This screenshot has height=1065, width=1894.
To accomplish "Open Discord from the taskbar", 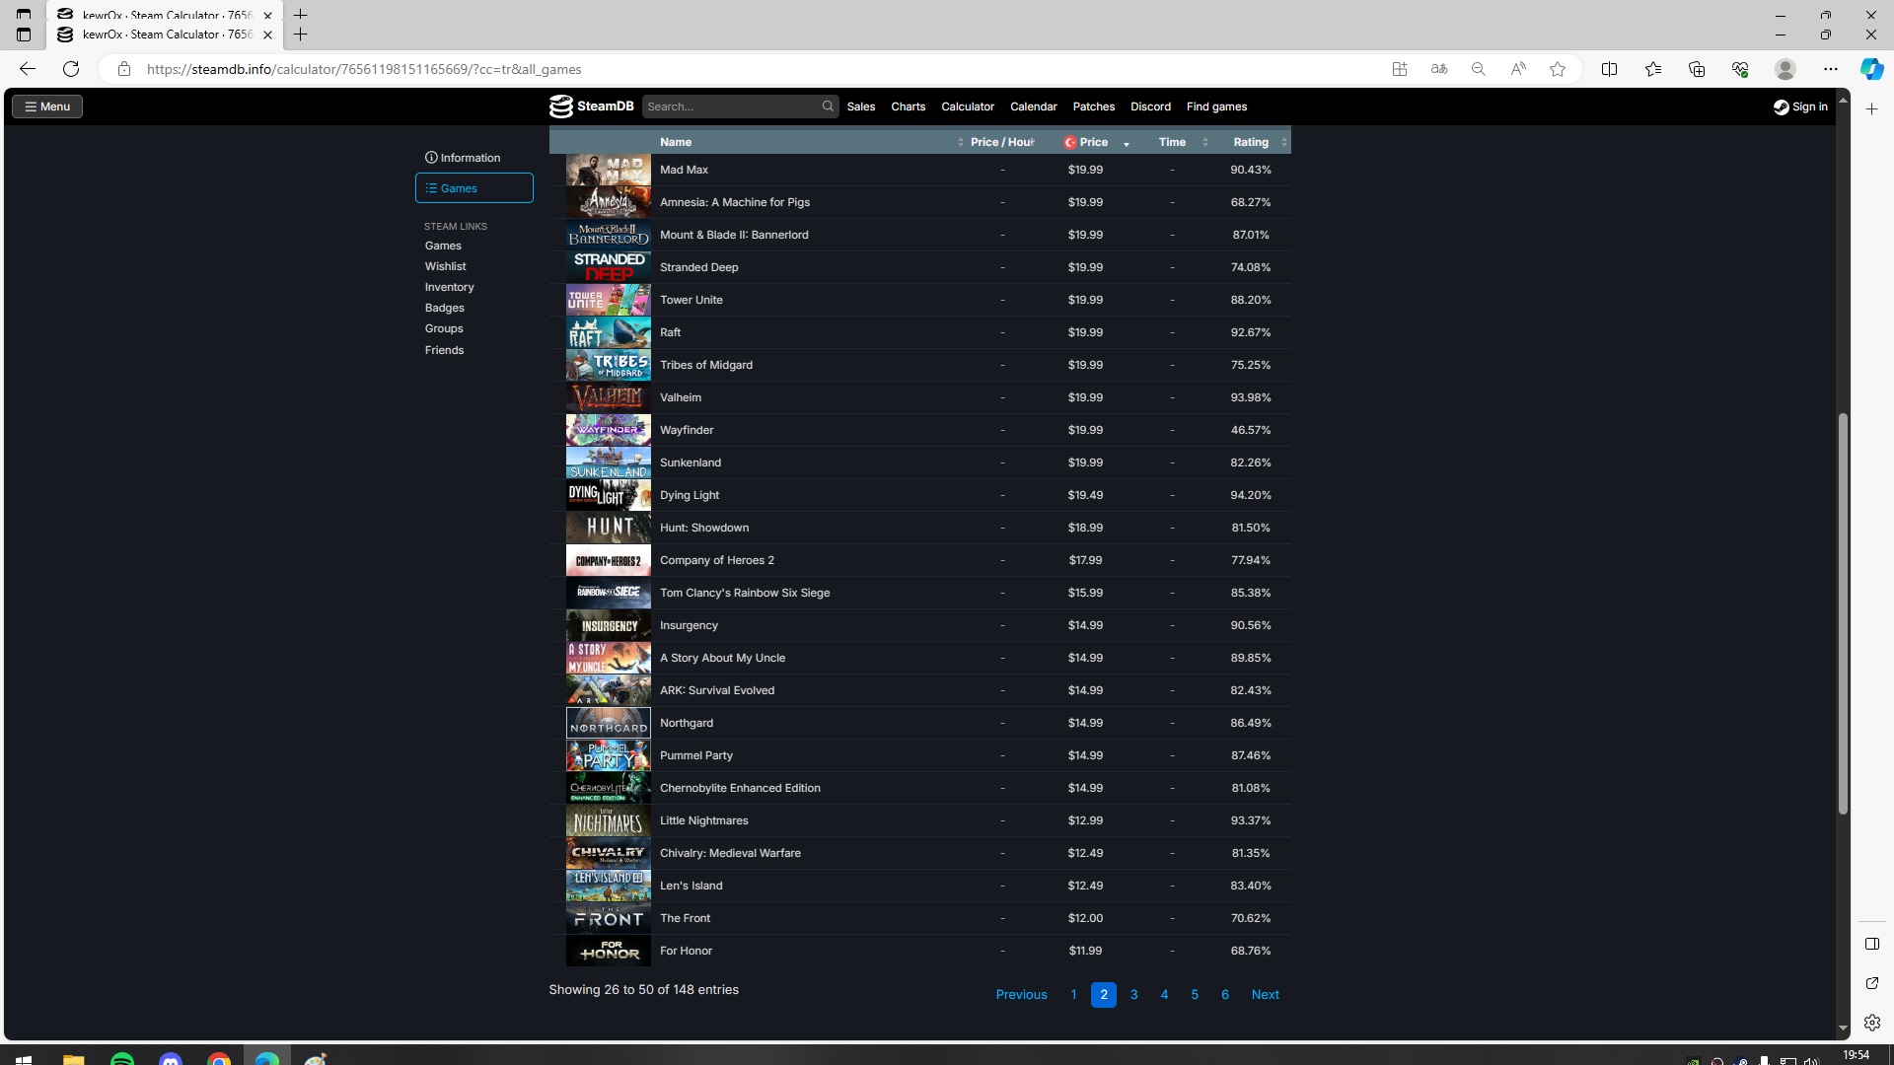I will pos(171,1059).
